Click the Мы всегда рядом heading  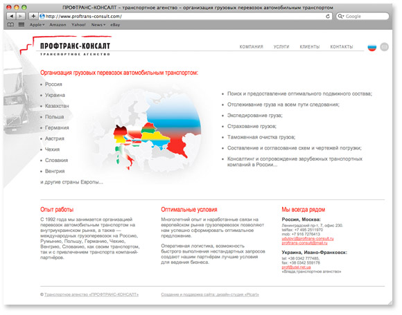point(304,210)
